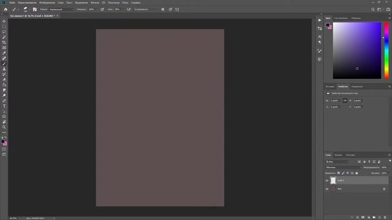This screenshot has height=220, width=392.
Task: Toggle lock position icon
Action: (x=347, y=173)
